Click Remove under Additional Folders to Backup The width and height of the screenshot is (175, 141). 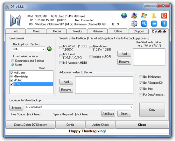click(x=66, y=90)
